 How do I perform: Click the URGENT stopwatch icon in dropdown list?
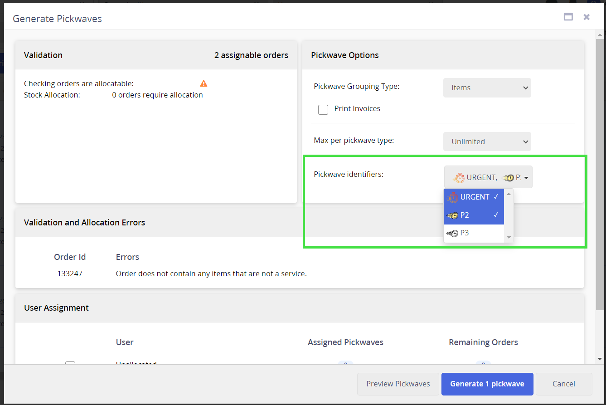click(x=452, y=197)
